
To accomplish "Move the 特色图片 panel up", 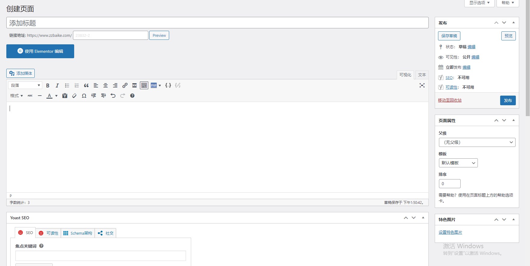I will point(496,219).
